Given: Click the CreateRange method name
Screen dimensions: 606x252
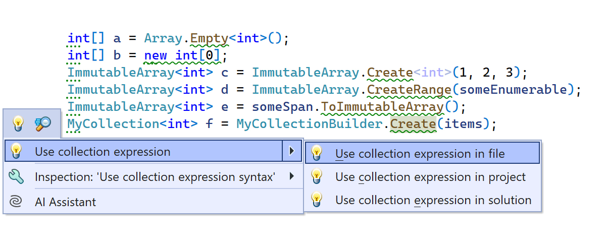Looking at the screenshot, I should pos(409,90).
